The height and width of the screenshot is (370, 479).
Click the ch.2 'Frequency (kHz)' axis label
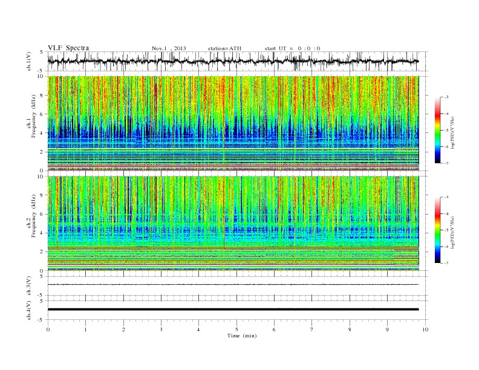coord(33,216)
